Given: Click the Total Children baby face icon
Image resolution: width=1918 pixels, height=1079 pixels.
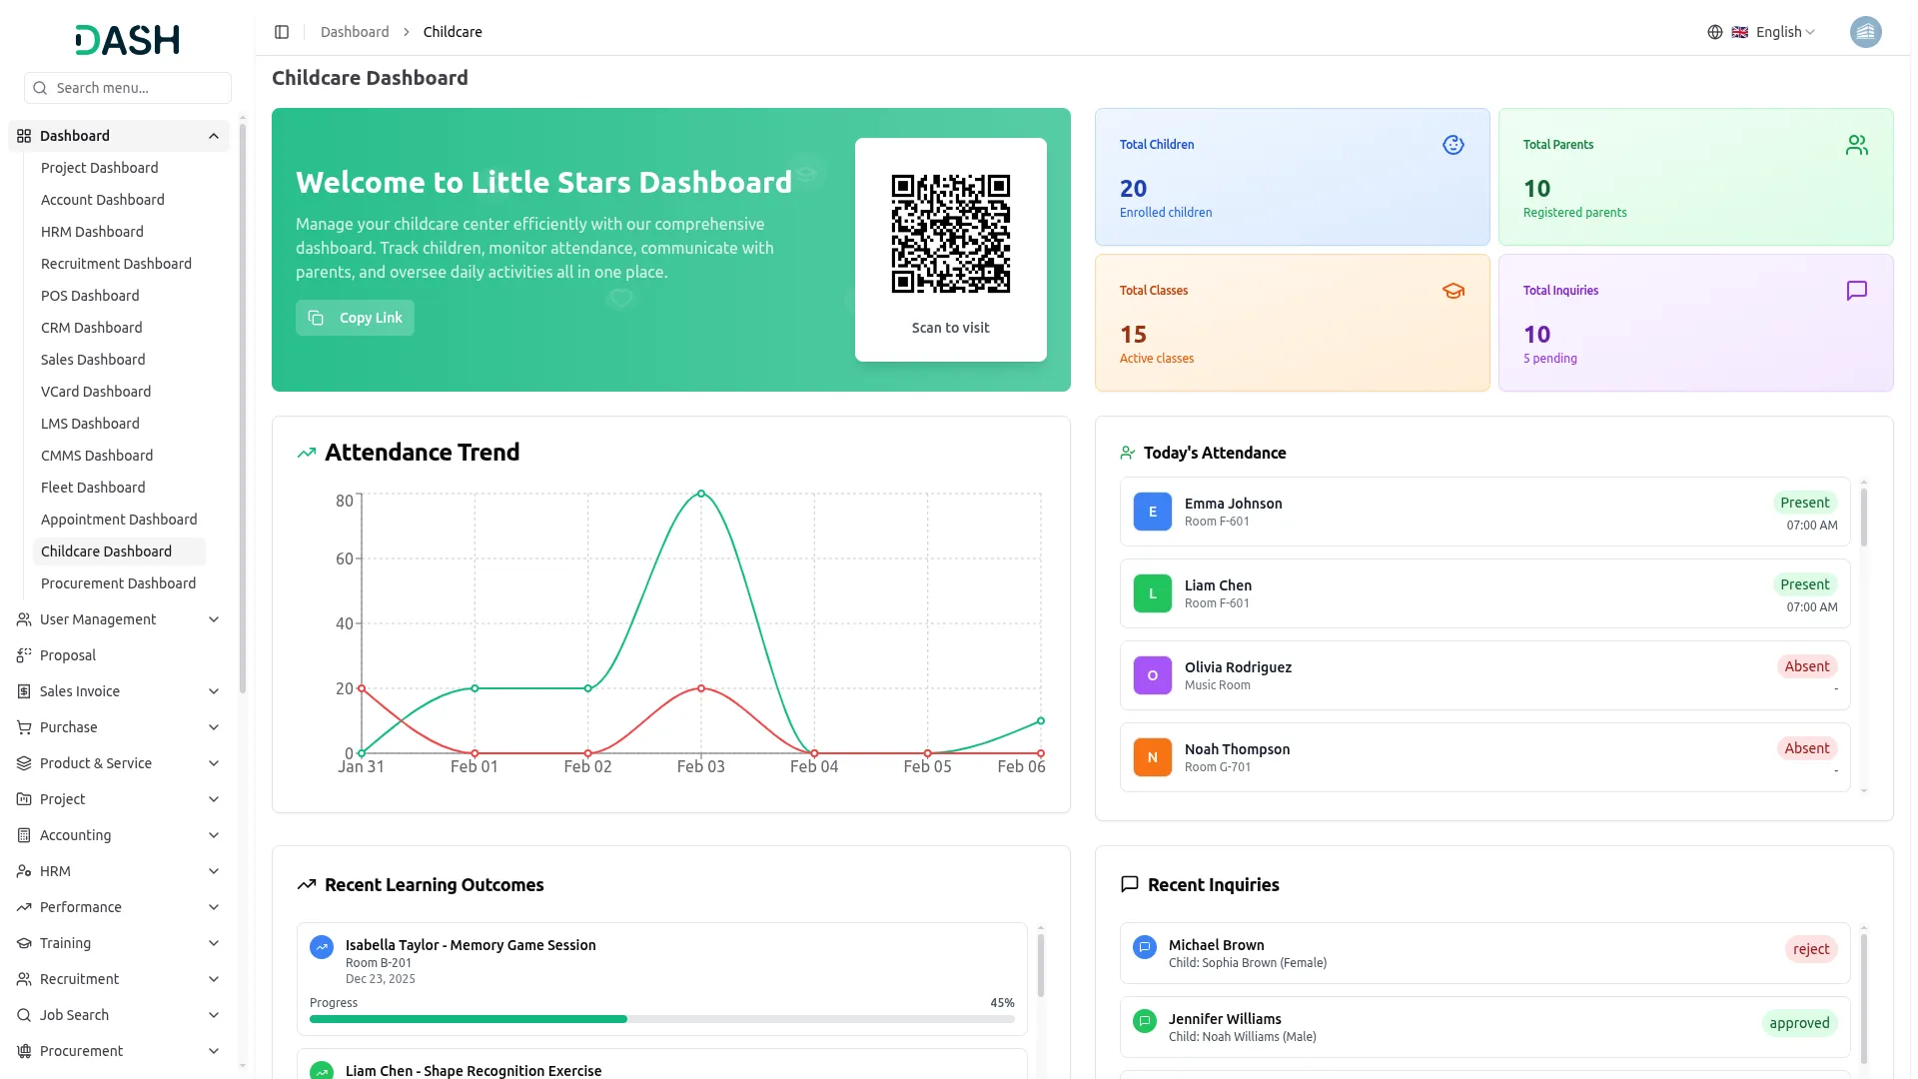Looking at the screenshot, I should point(1452,145).
